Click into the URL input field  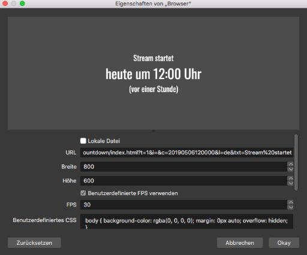coord(186,153)
